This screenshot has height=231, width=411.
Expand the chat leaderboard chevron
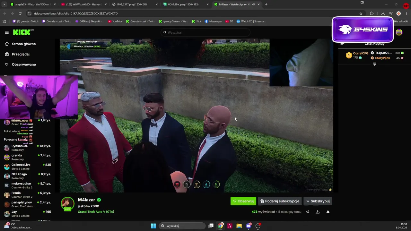tap(374, 64)
